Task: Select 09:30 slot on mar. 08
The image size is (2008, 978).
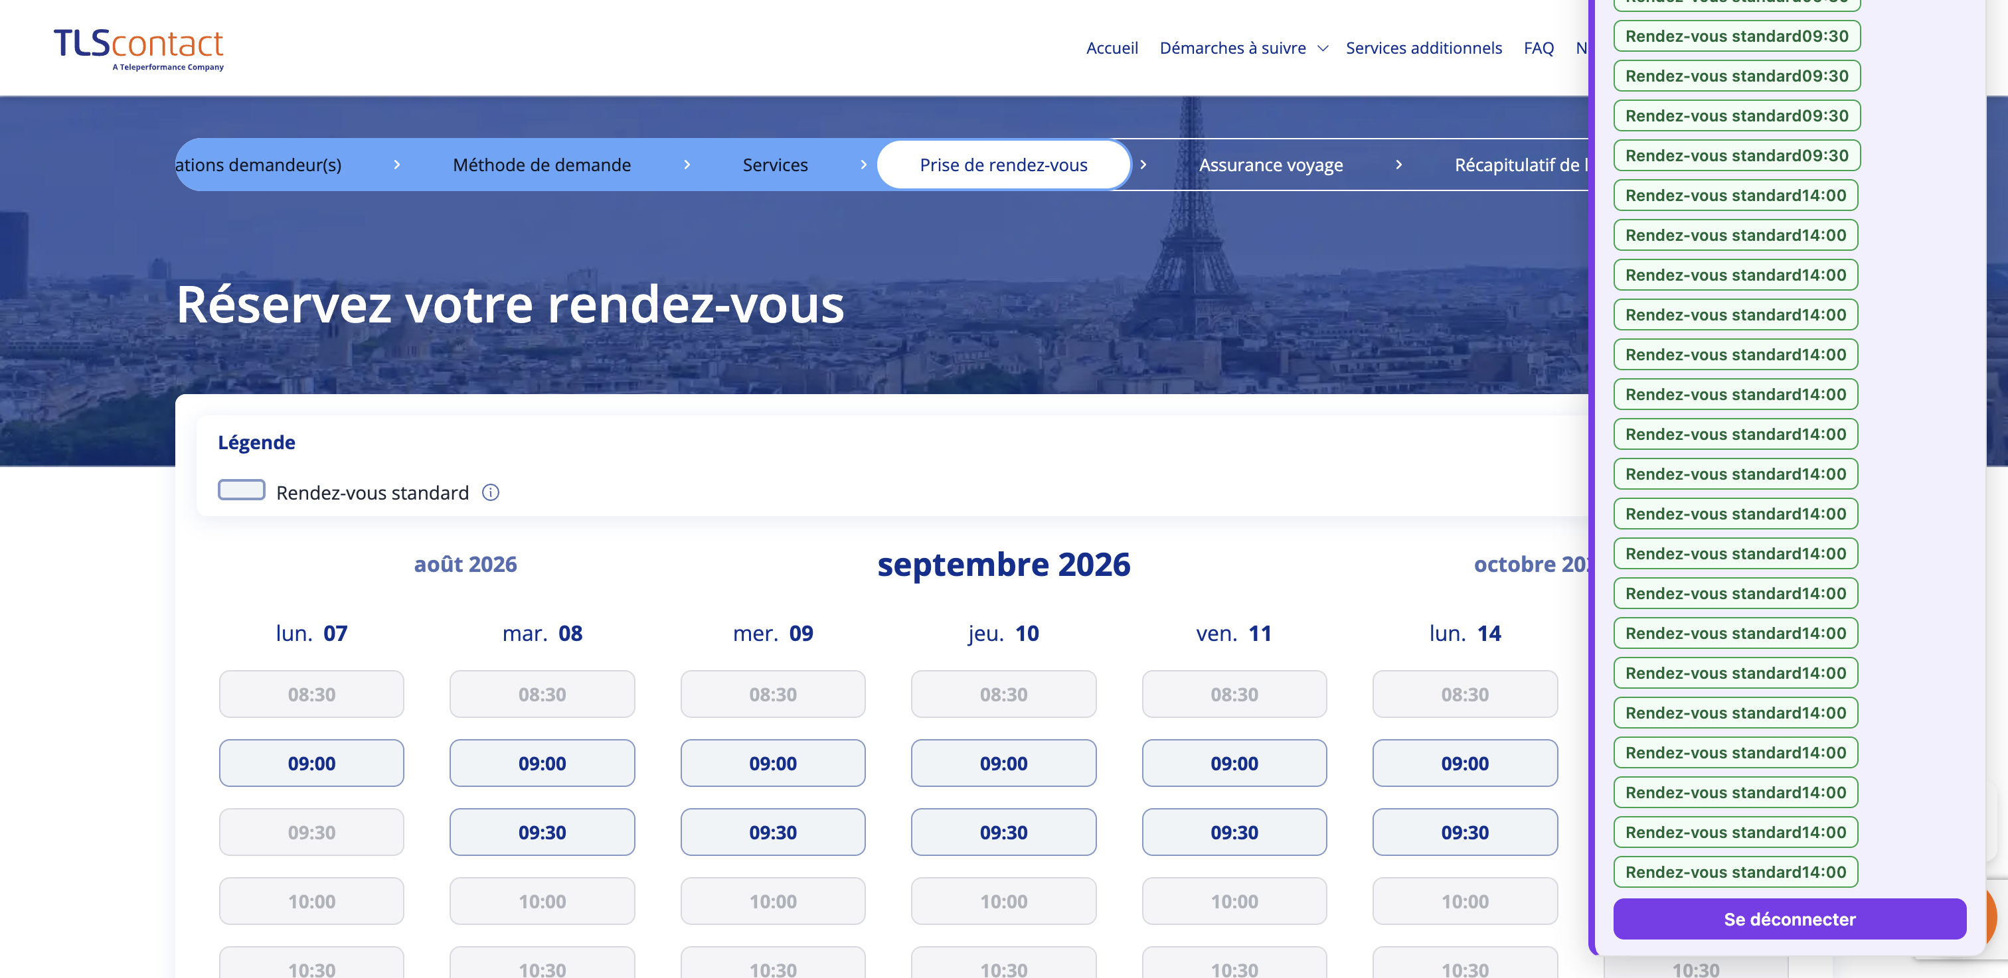Action: coord(543,831)
